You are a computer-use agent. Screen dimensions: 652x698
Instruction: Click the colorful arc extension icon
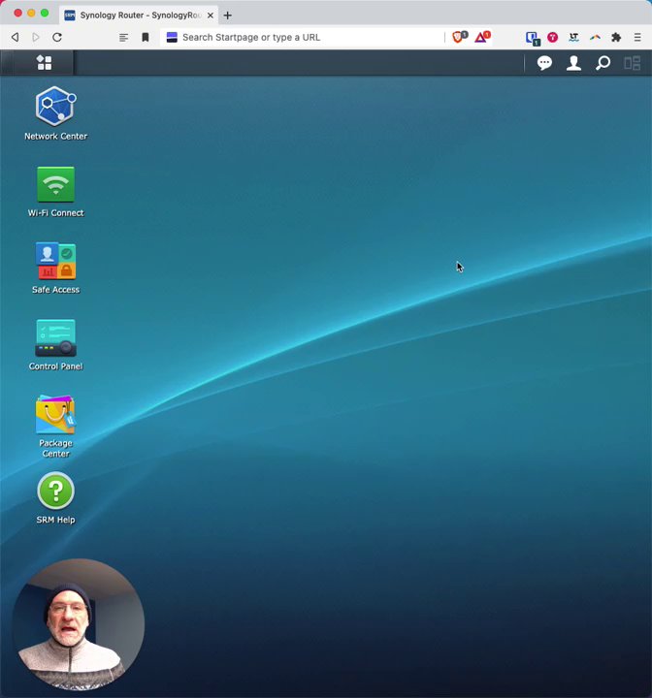[x=595, y=38]
